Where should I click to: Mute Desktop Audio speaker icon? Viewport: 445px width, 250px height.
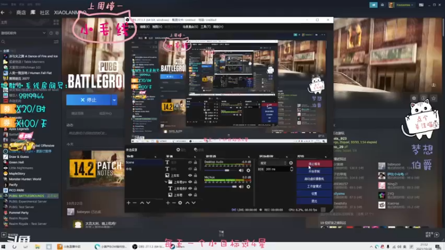241,171
